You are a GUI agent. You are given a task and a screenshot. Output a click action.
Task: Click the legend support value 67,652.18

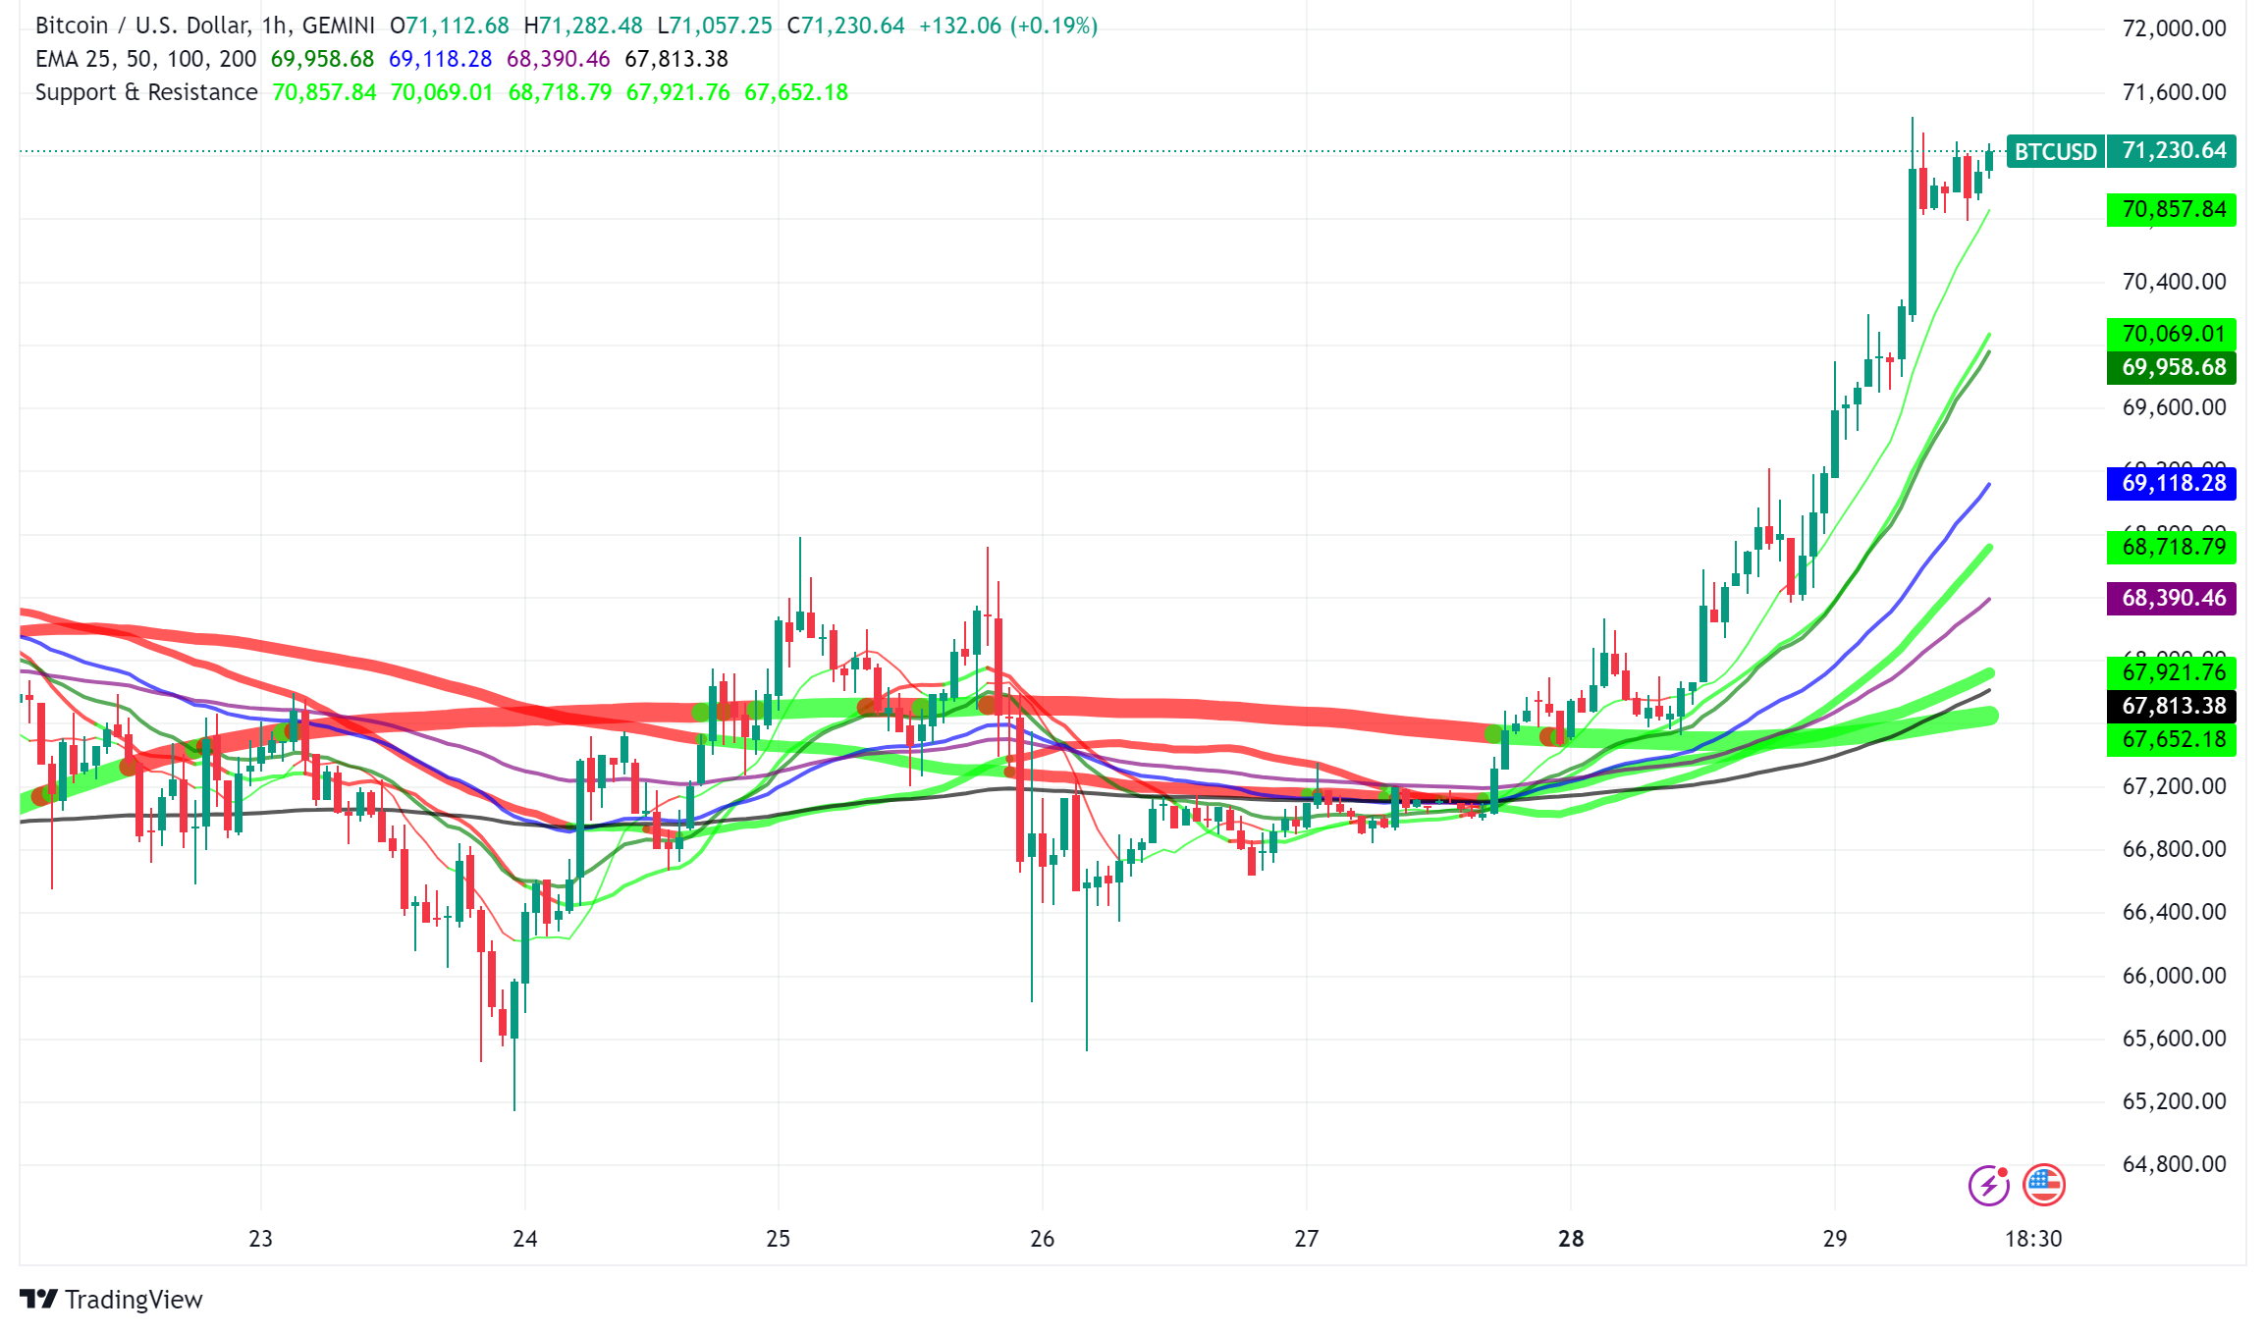pyautogui.click(x=796, y=92)
